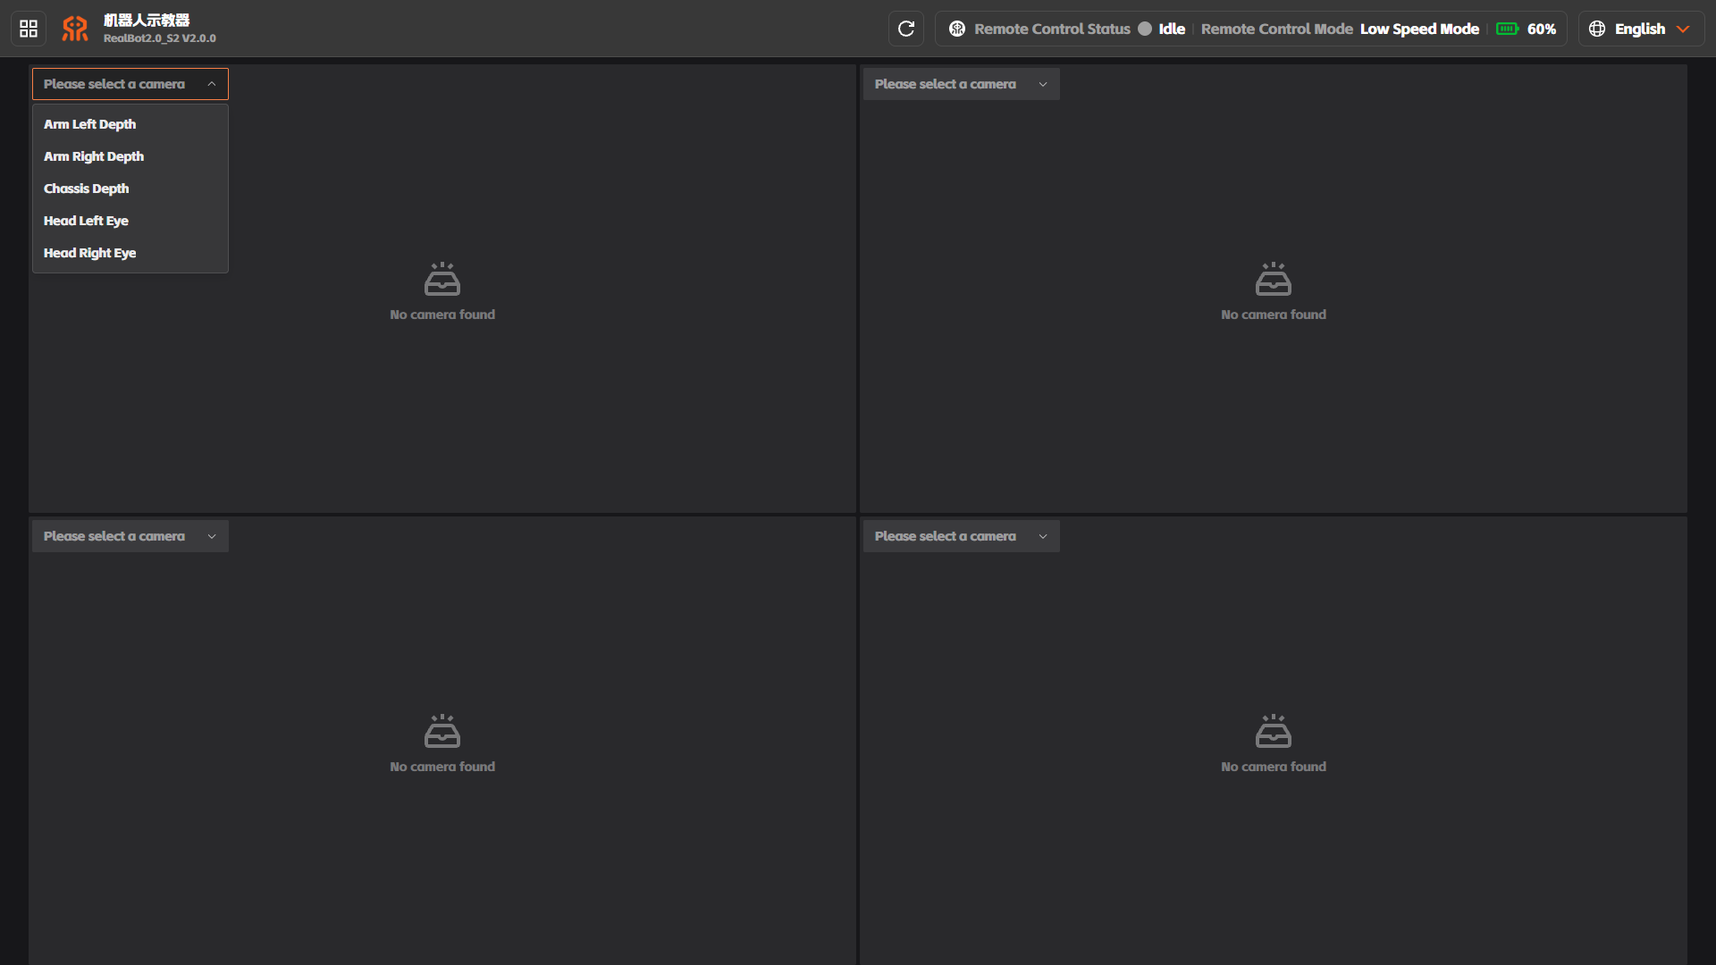
Task: Click the Remote Control Status icon
Action: pyautogui.click(x=957, y=29)
